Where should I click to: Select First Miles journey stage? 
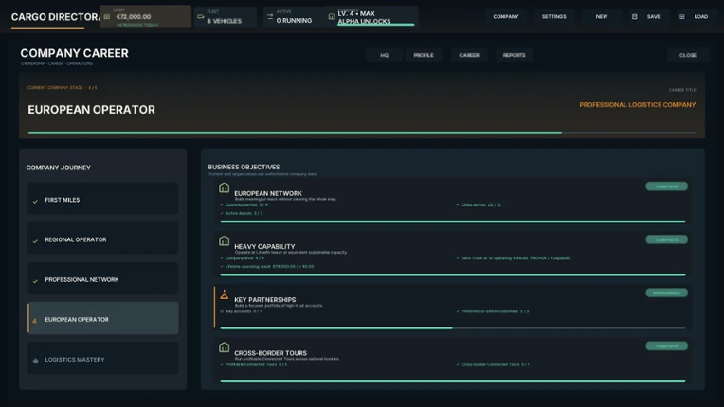(103, 198)
